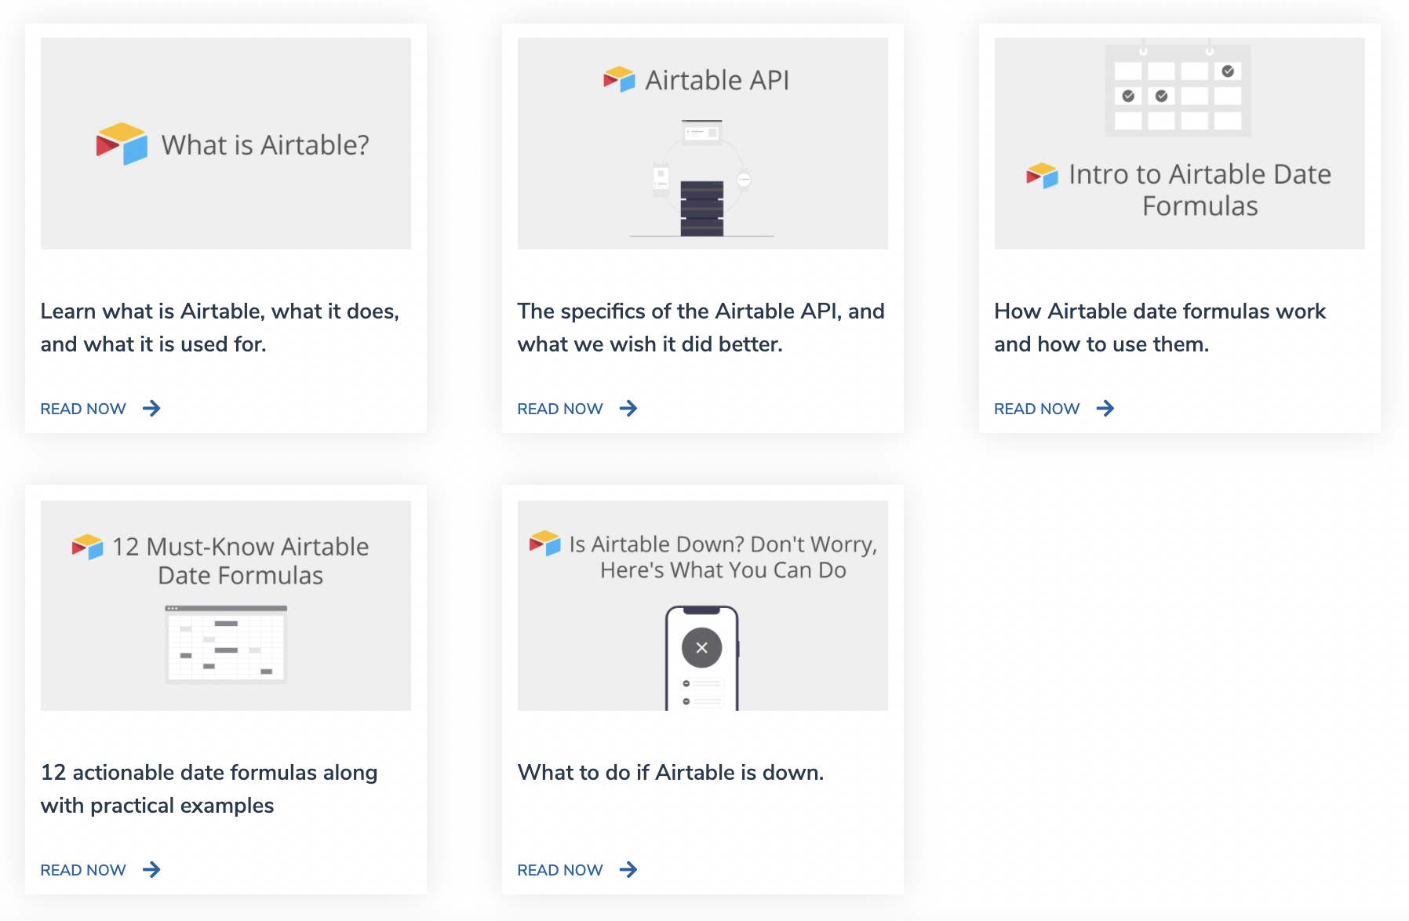Open the 'Intro to Airtable Date Formulas' thumbnail
The width and height of the screenshot is (1409, 921).
point(1180,144)
